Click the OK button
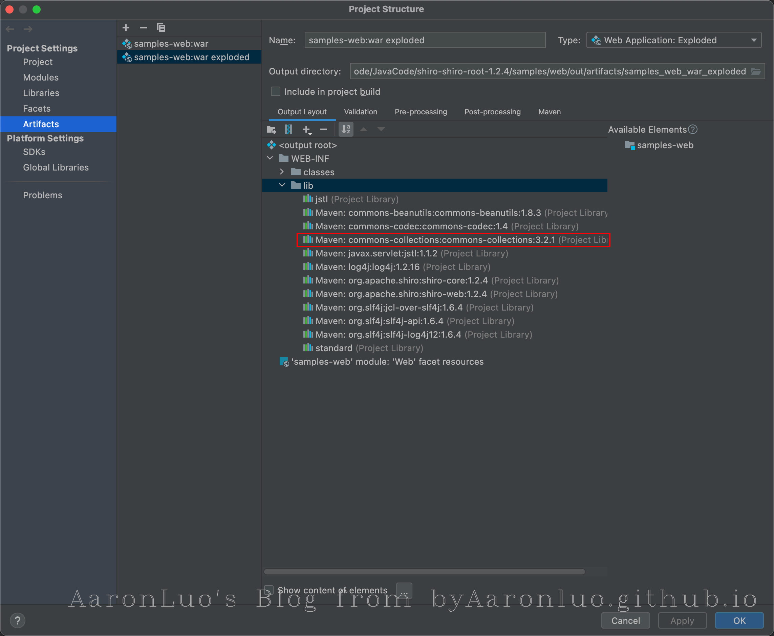This screenshot has width=774, height=636. coord(739,621)
